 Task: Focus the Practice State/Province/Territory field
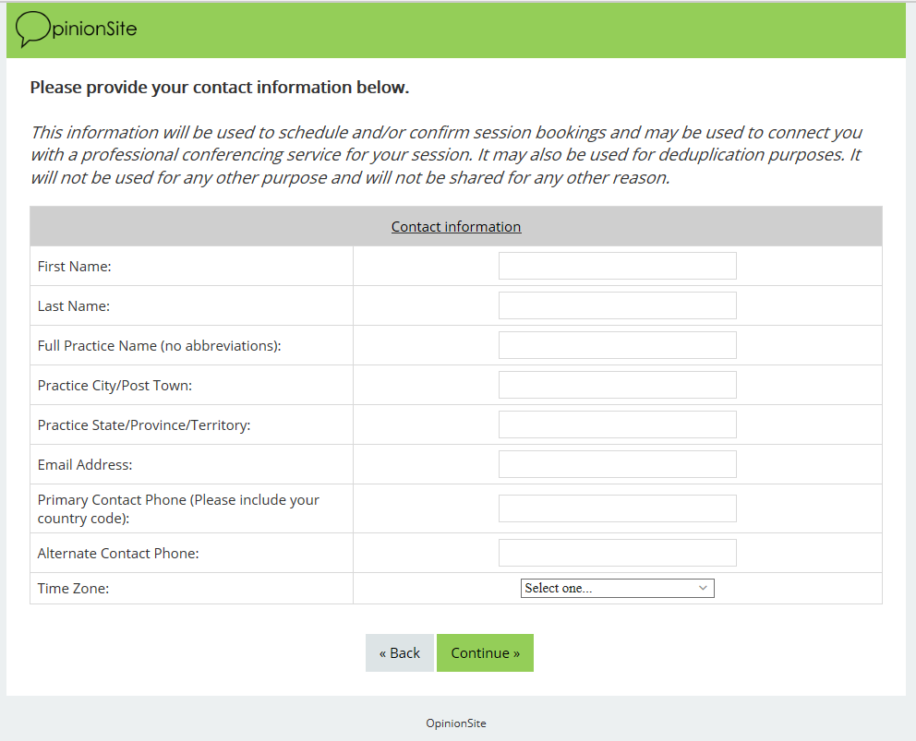617,424
